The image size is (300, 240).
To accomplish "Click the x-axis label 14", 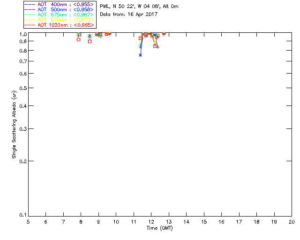I will click(x=187, y=222).
